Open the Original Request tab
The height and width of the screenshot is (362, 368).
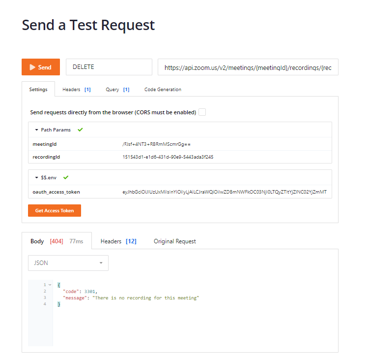(174, 241)
